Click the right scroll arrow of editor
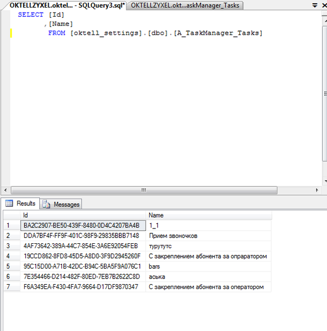Image resolution: width=327 pixels, height=331 pixels. (317, 190)
